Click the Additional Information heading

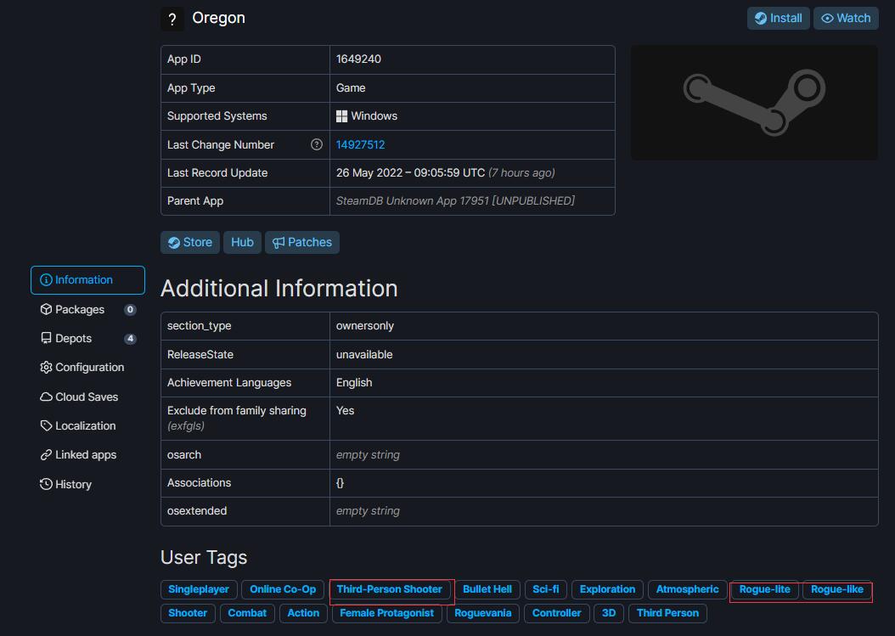(x=279, y=289)
